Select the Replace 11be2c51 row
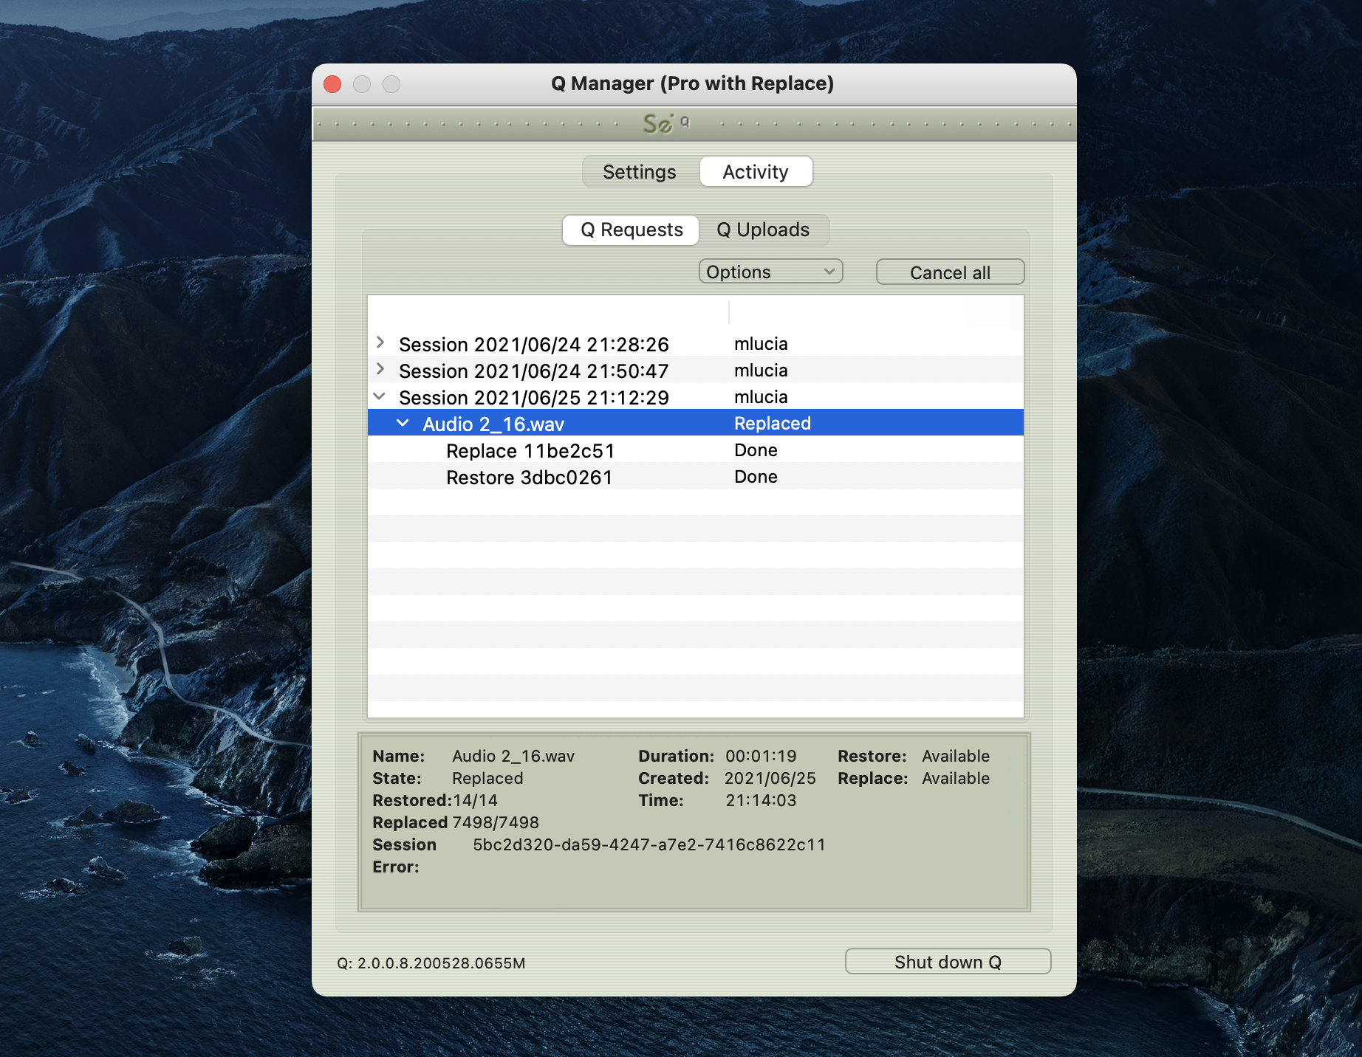The width and height of the screenshot is (1362, 1057). (x=530, y=451)
